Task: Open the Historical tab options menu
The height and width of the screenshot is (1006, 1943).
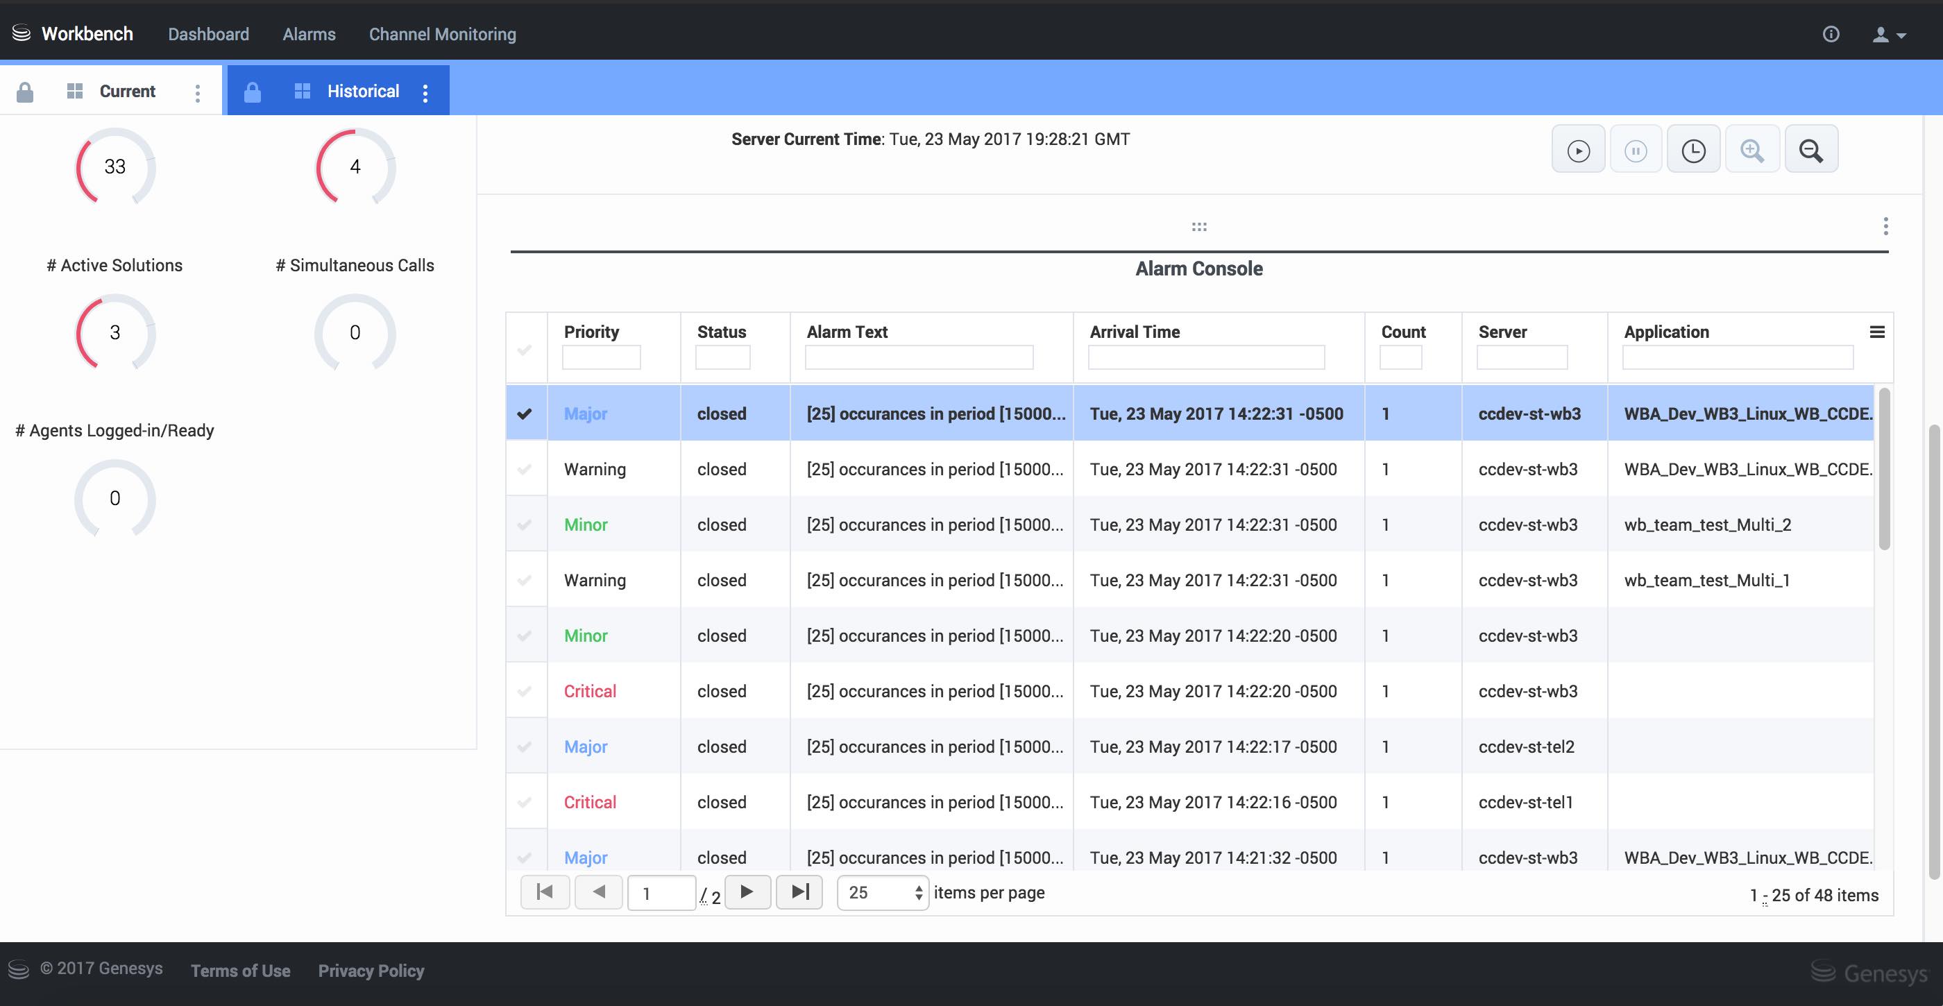Action: click(425, 93)
